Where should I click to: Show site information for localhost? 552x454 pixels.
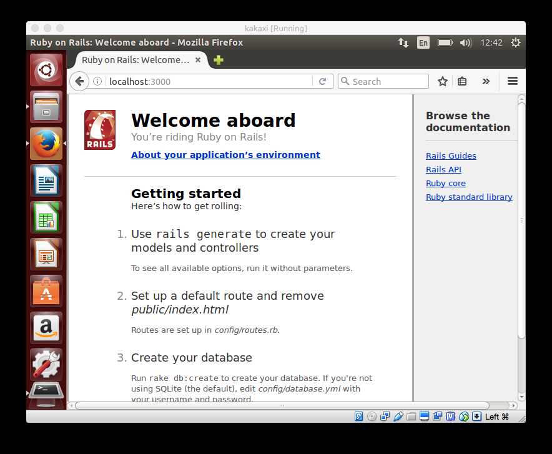click(97, 82)
